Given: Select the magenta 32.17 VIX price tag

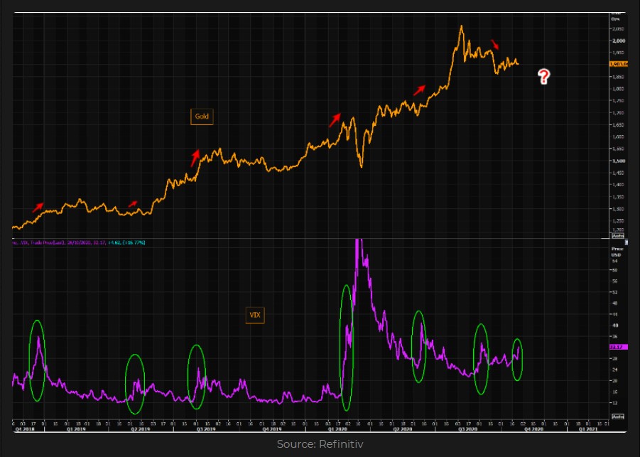Looking at the screenshot, I should click(x=619, y=347).
